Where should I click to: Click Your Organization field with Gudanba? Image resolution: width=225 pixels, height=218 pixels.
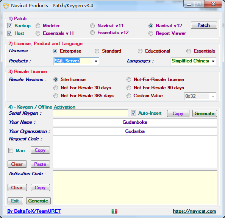click(135, 131)
